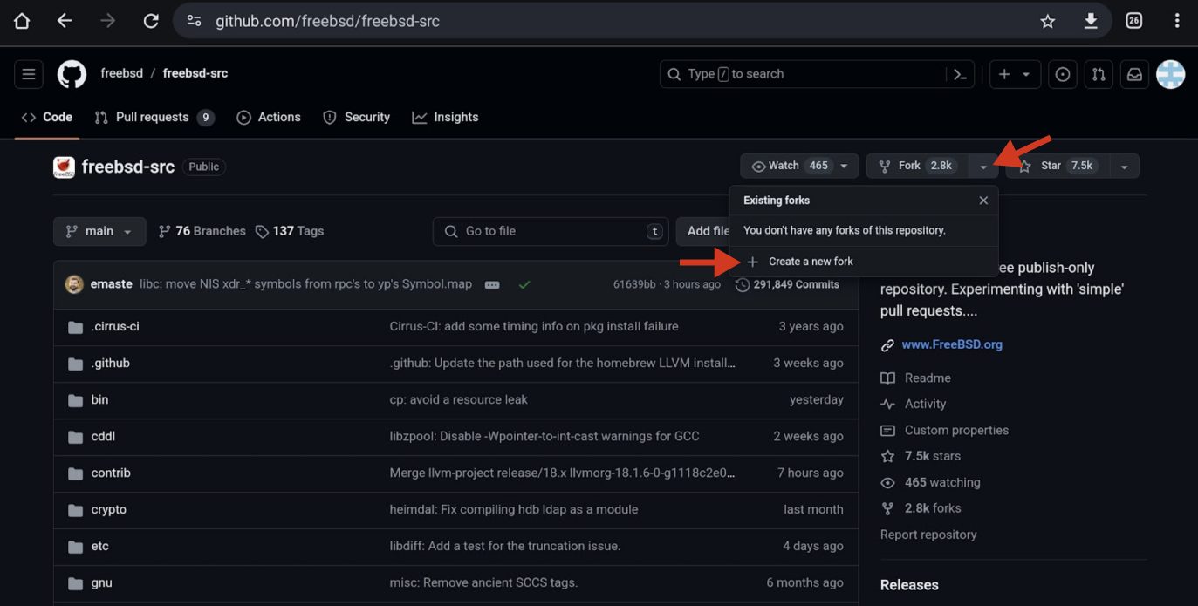Viewport: 1198px width, 606px height.
Task: Open the Issues icon in header
Action: (x=1062, y=74)
